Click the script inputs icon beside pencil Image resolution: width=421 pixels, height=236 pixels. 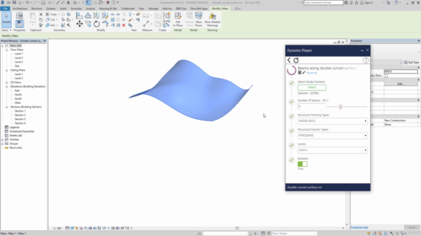[x=300, y=73]
